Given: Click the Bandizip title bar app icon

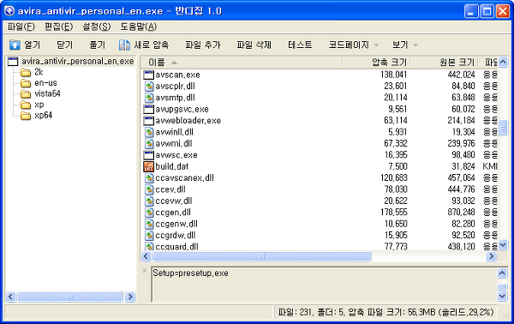Looking at the screenshot, I should (9, 11).
